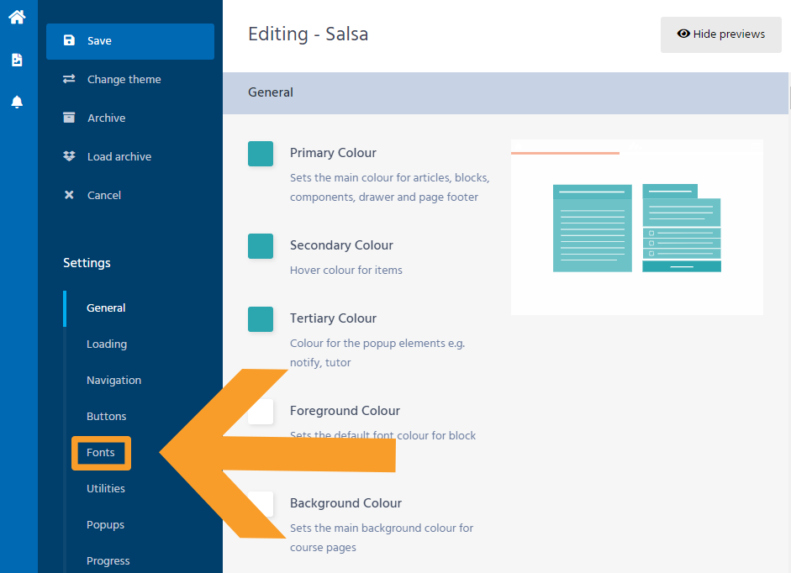Click the Archive box icon
The width and height of the screenshot is (791, 573).
70,118
